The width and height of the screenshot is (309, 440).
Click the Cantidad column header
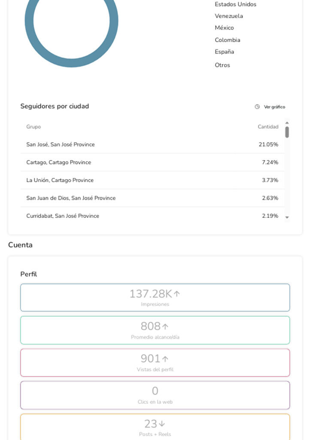(x=268, y=127)
